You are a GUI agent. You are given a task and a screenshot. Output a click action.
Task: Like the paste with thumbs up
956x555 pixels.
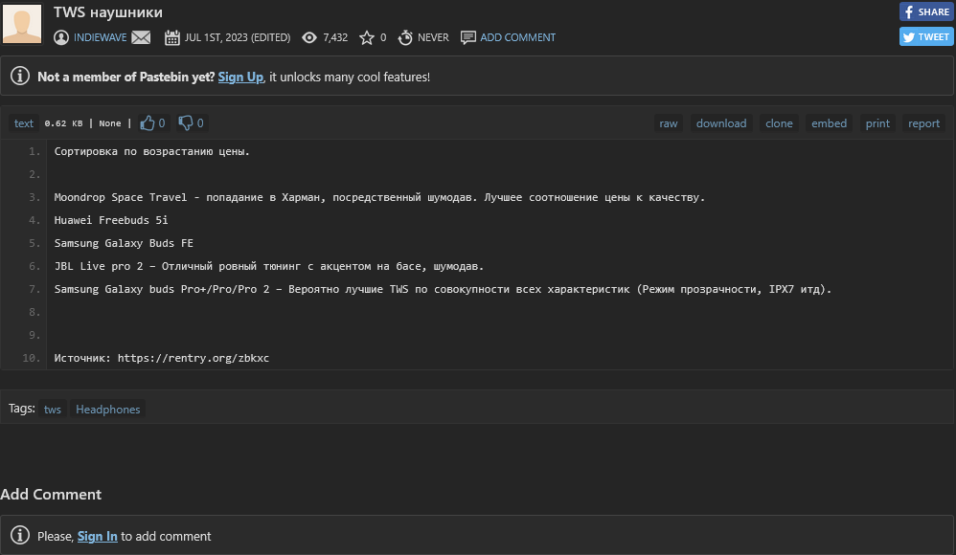[x=152, y=123]
